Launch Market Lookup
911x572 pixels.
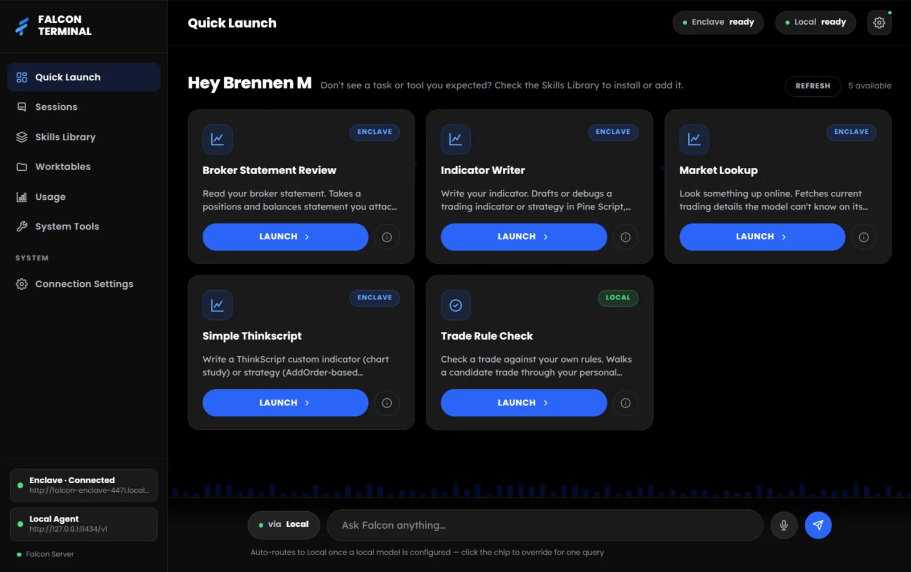point(762,237)
